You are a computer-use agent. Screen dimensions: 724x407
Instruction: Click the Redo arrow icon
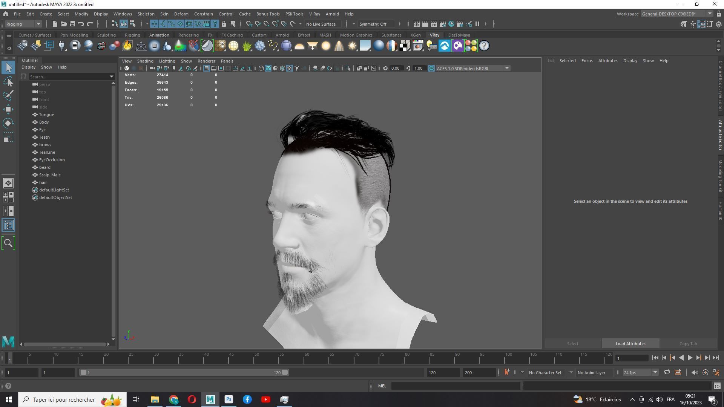(x=90, y=24)
